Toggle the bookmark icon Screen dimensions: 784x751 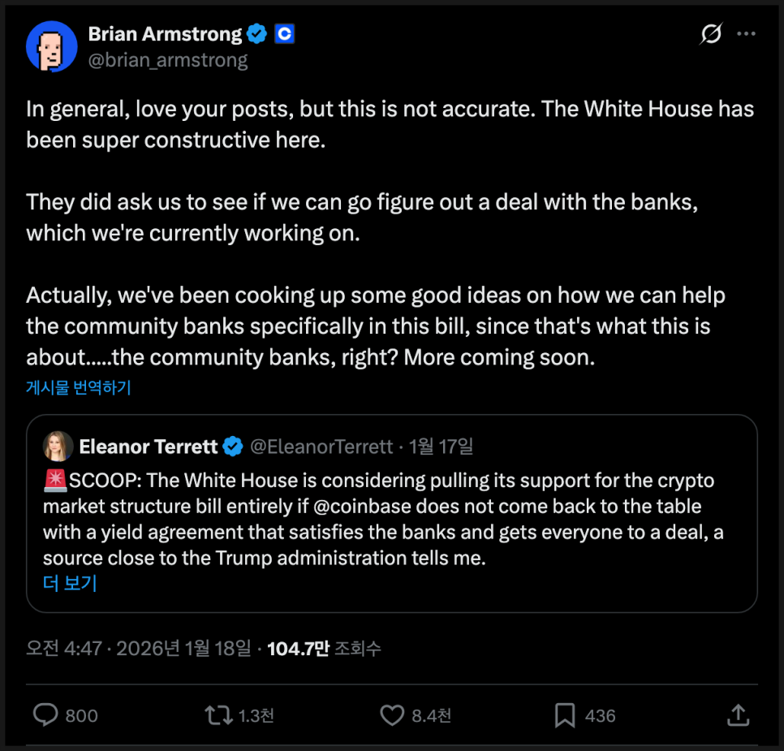[x=565, y=715]
